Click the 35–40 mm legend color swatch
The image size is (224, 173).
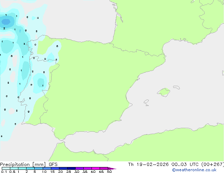coord(88,168)
